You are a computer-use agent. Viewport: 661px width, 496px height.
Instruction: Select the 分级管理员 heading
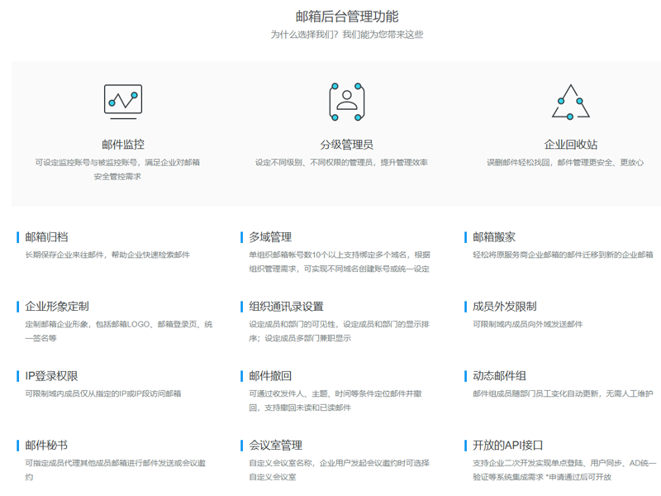(x=346, y=144)
